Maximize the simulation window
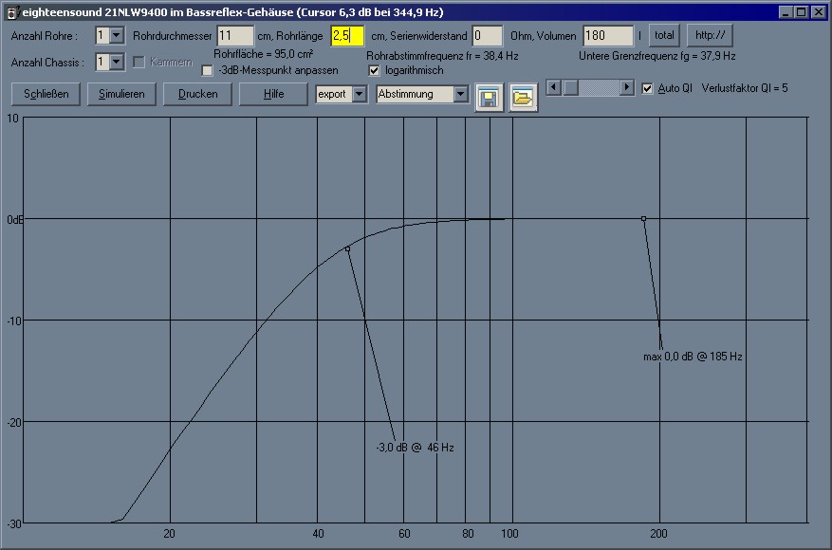The image size is (832, 550). pos(802,12)
